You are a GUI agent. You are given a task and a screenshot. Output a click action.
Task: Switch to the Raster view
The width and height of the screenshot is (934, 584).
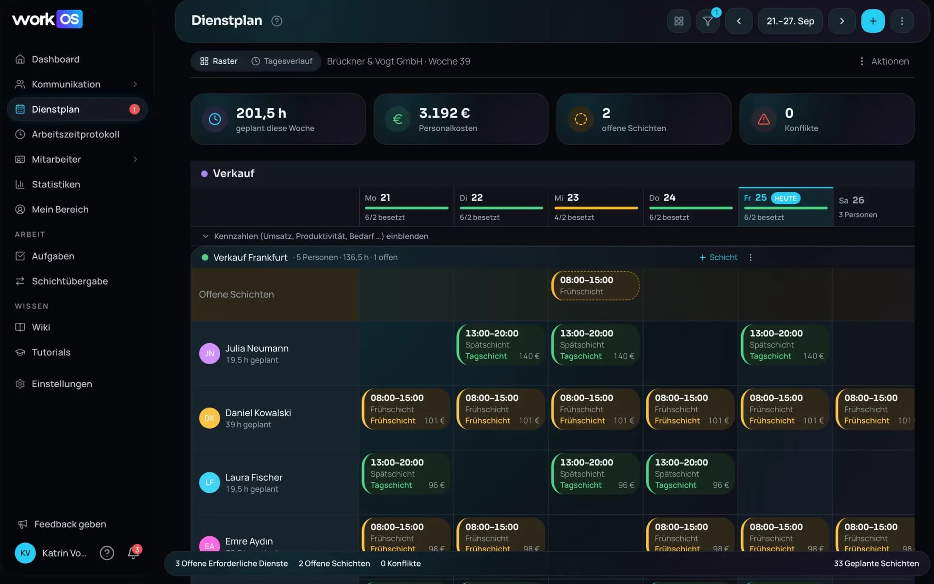pyautogui.click(x=219, y=61)
